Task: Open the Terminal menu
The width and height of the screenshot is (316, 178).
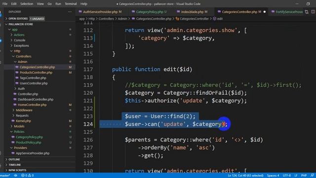Action: point(71,4)
